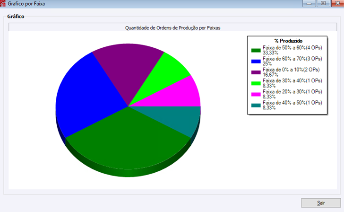Click legend text 'Faixa de 40% a 50%(1 OPs)'
The width and height of the screenshot is (344, 212).
pyautogui.click(x=292, y=103)
